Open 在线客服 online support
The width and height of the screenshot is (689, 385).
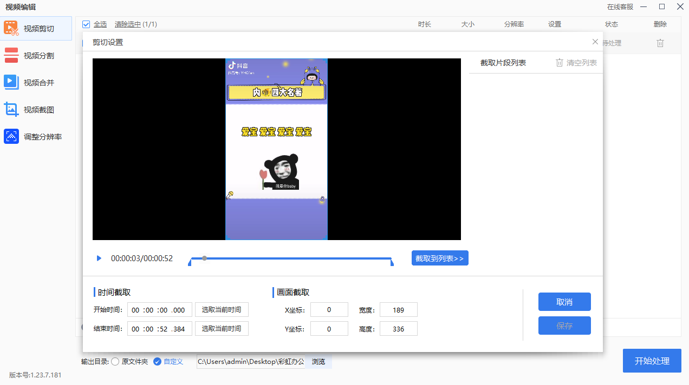coord(620,7)
